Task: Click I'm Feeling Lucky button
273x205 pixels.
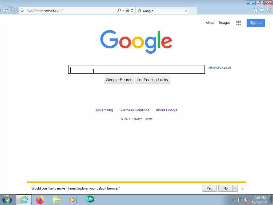Action: click(153, 80)
